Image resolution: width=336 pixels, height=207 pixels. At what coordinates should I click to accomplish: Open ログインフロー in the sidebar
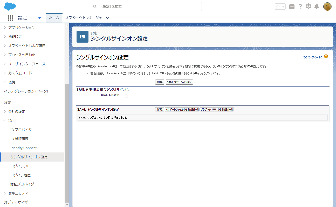[x=22, y=166]
